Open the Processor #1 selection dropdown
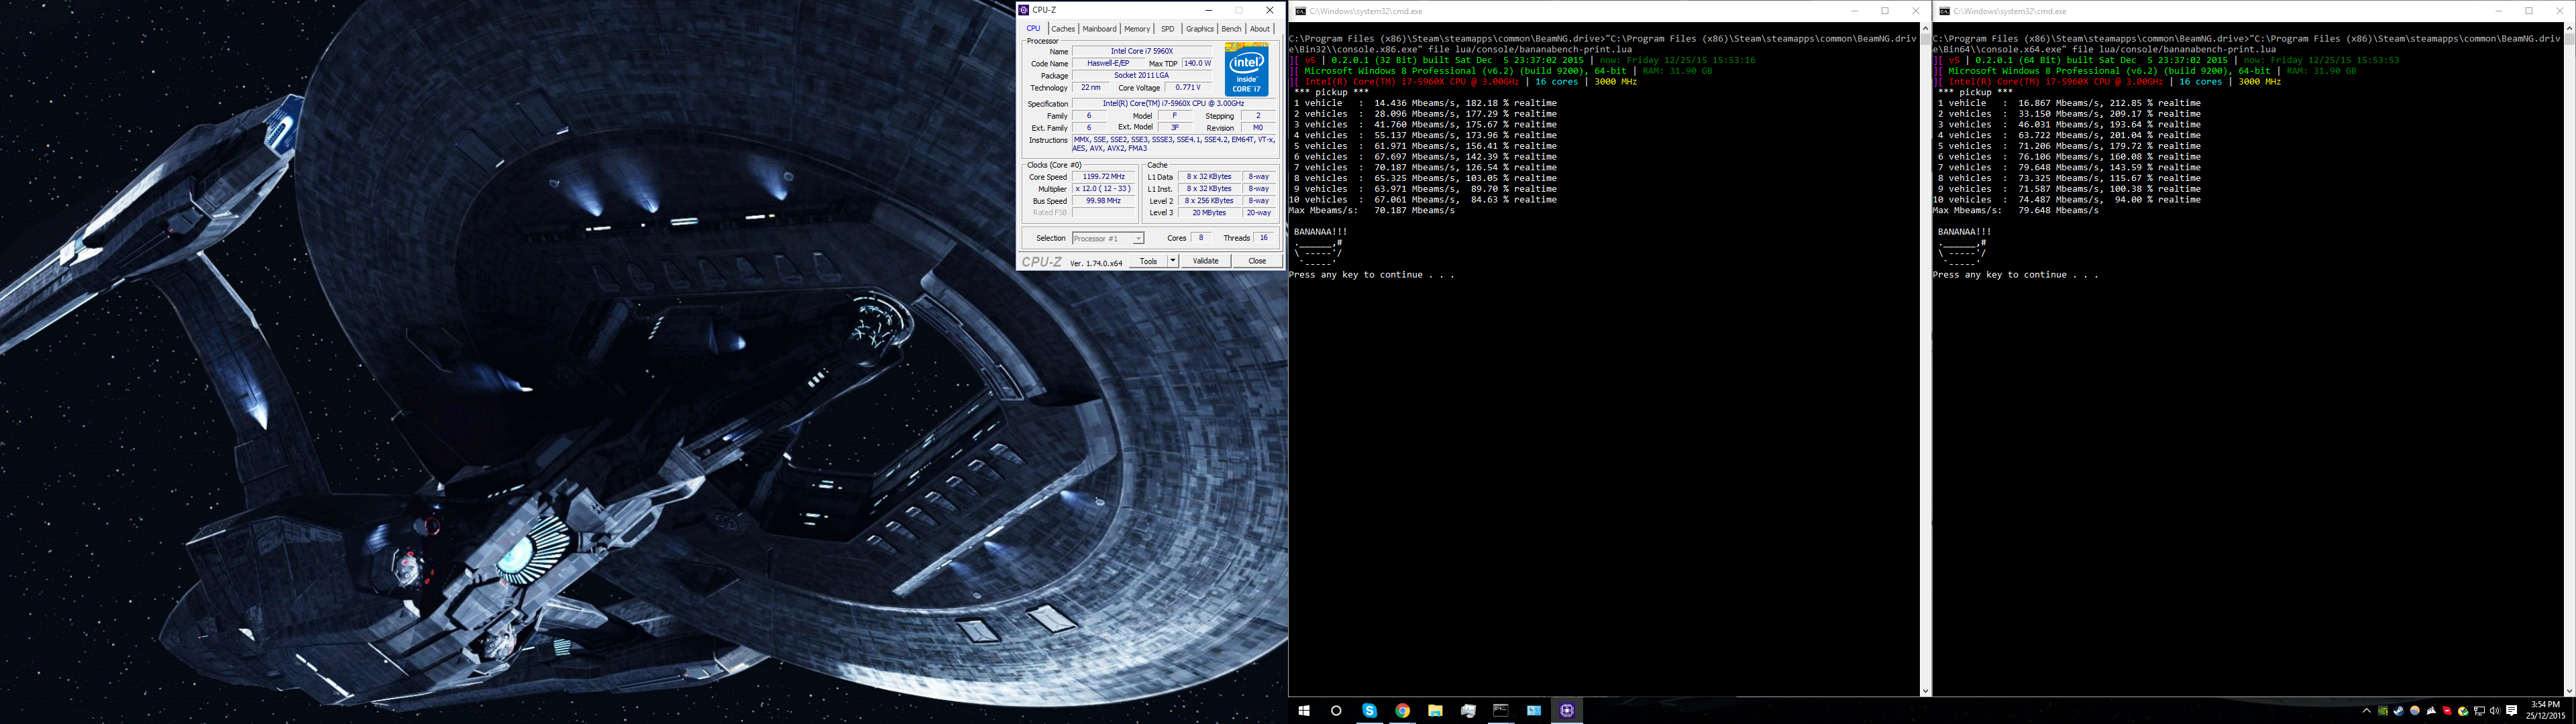Screen dimensions: 2576x724 1108,238
